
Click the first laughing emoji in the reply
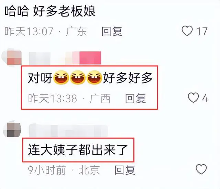pos(61,77)
